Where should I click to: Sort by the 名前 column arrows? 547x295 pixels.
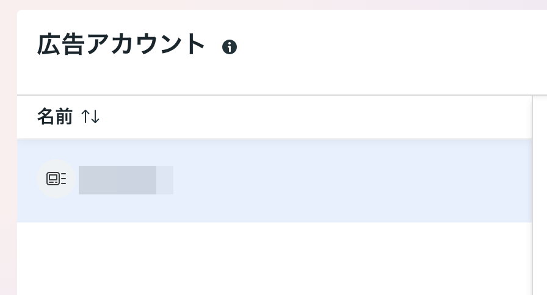90,116
